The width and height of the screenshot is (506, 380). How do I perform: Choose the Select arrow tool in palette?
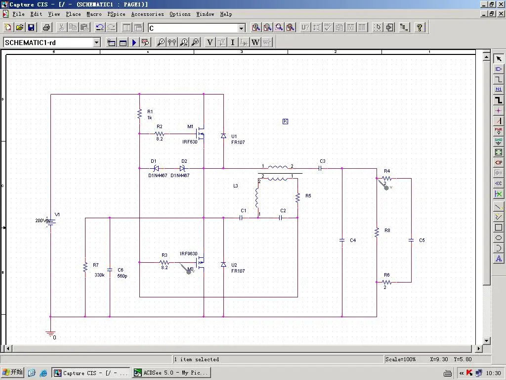(x=499, y=58)
